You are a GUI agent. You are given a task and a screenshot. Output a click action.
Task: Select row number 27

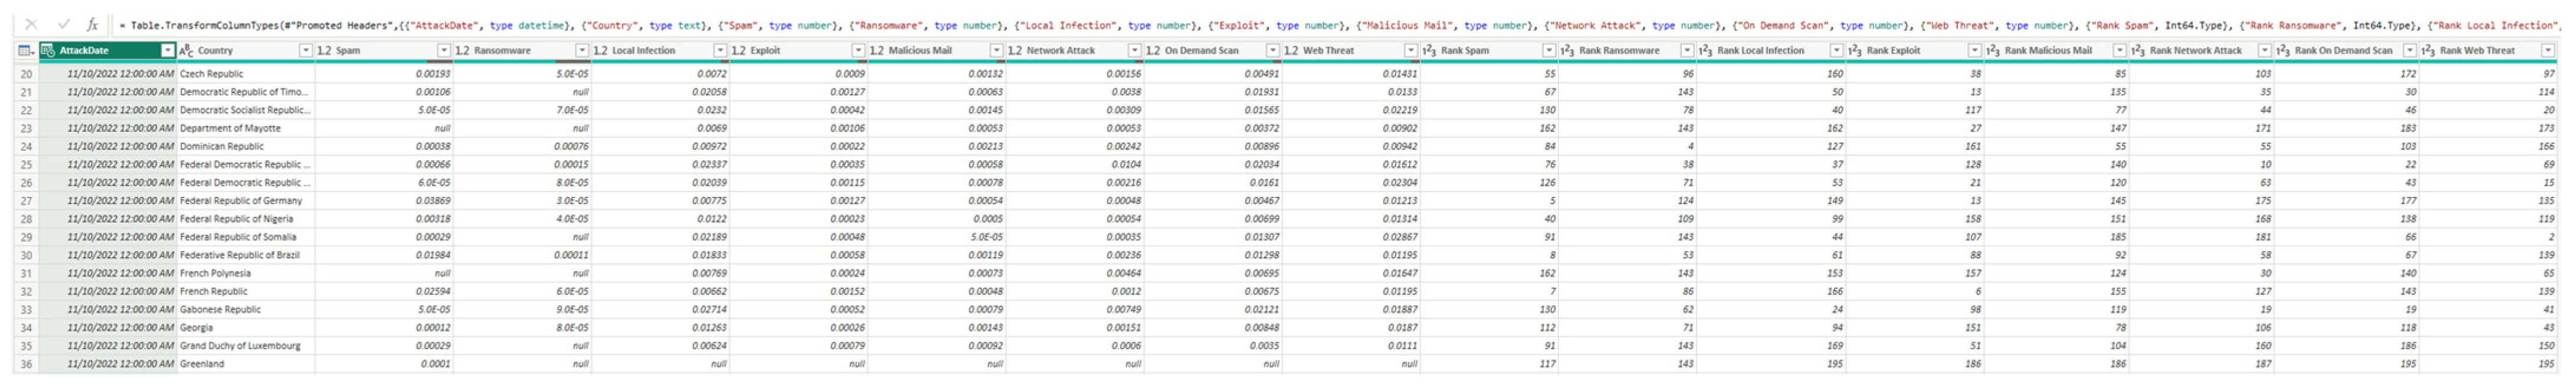pos(26,201)
